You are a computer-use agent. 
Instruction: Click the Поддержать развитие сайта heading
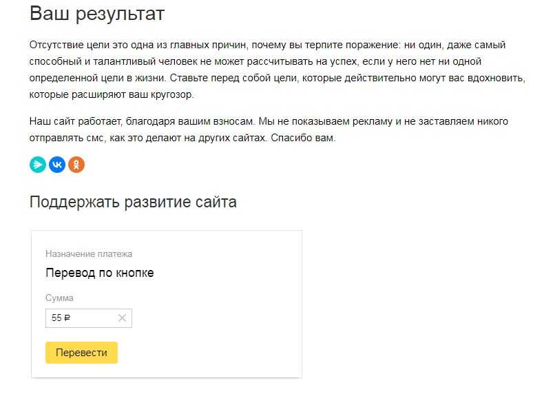pos(133,202)
